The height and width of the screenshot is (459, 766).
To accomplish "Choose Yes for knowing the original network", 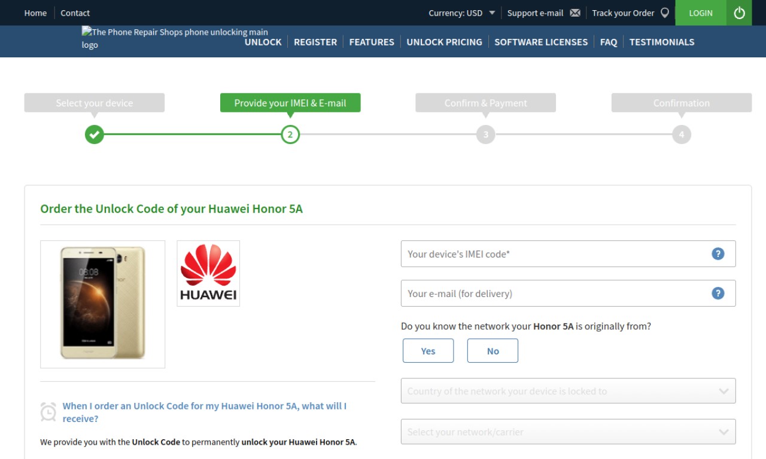I will click(x=428, y=351).
